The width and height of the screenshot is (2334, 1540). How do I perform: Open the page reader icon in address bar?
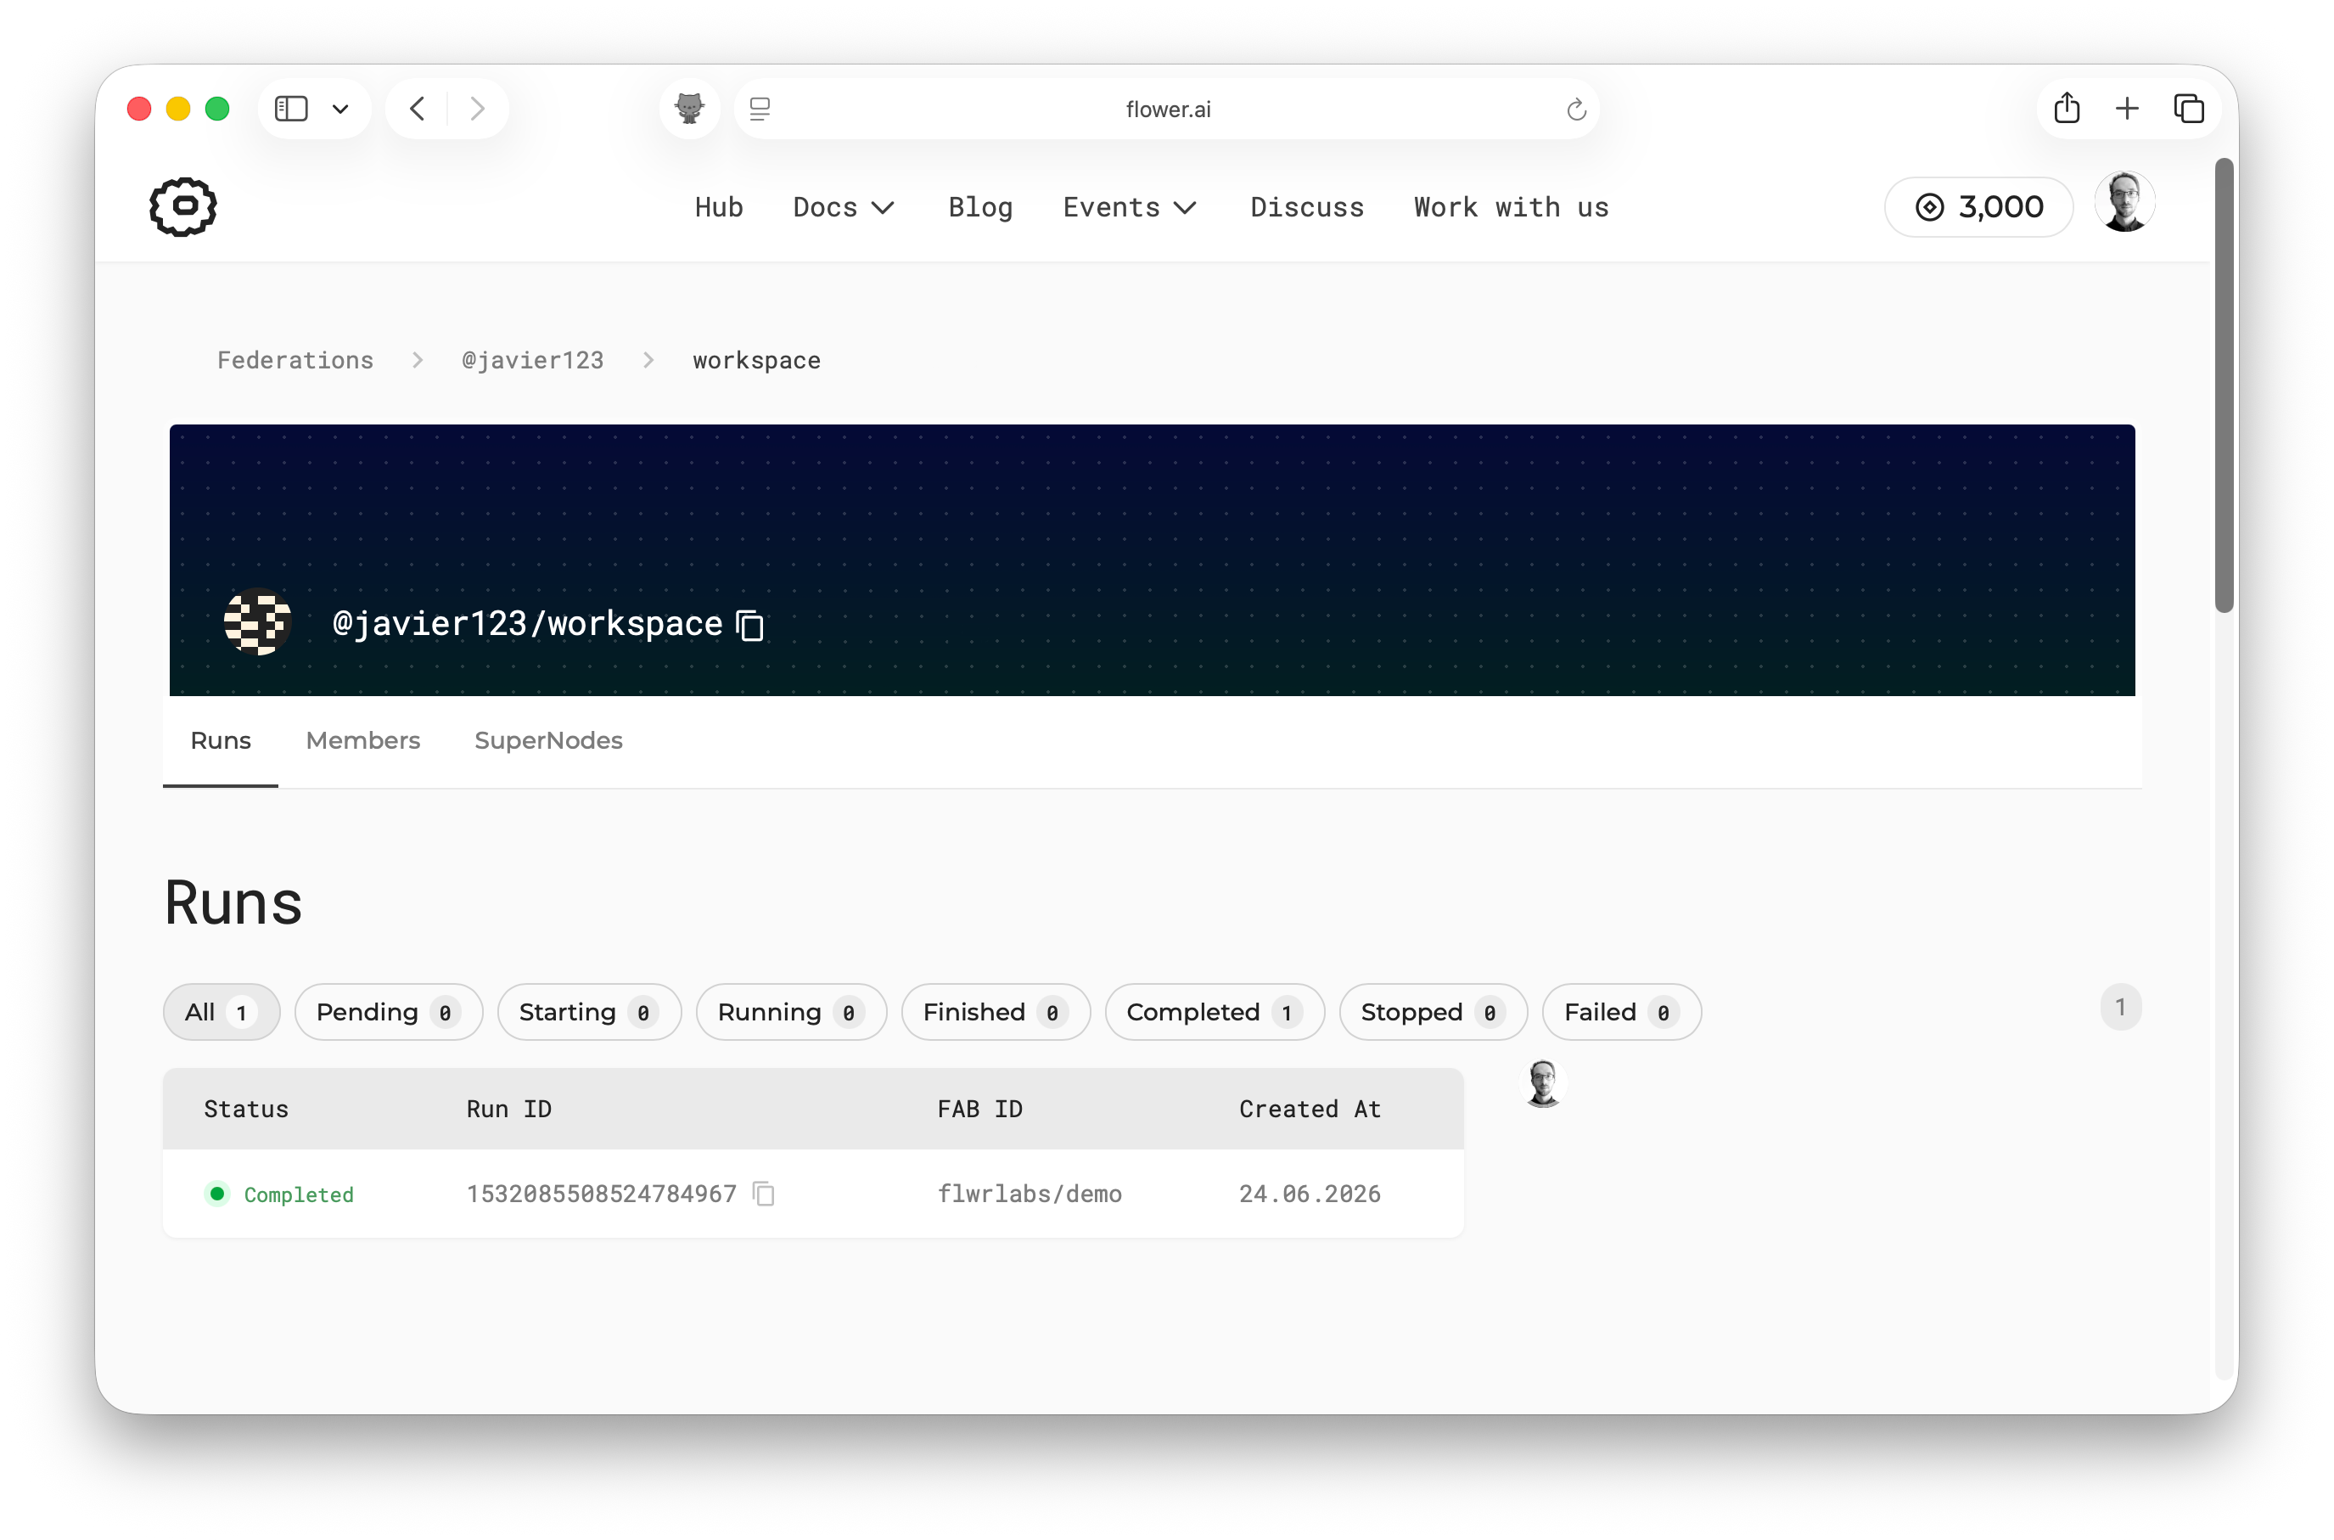click(760, 108)
